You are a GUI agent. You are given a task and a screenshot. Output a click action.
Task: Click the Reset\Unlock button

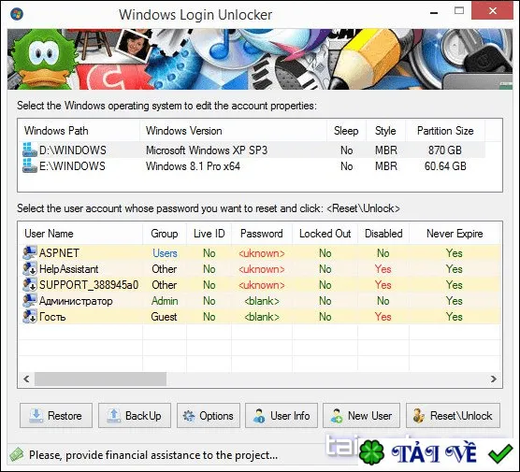pyautogui.click(x=453, y=415)
